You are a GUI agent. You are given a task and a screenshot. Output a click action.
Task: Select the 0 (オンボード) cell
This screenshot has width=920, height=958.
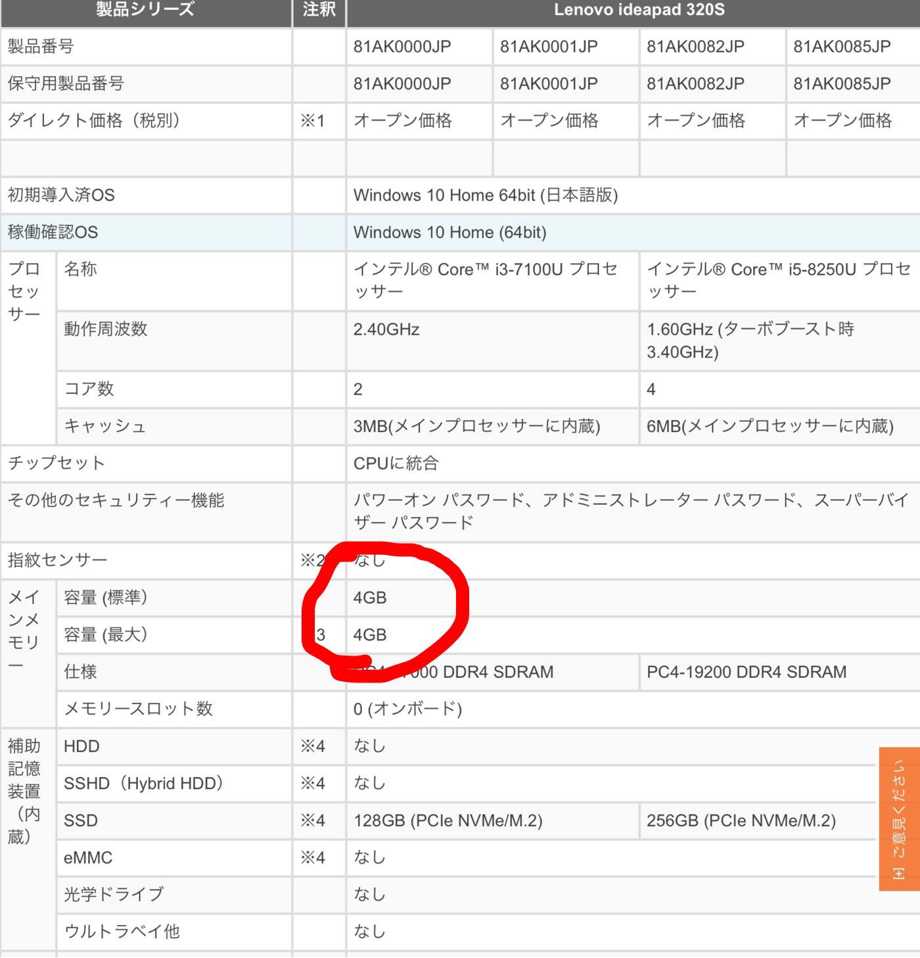click(408, 709)
